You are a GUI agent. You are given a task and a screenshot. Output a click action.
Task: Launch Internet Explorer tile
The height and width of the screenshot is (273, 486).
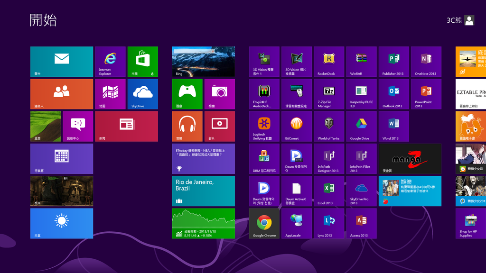(x=110, y=62)
